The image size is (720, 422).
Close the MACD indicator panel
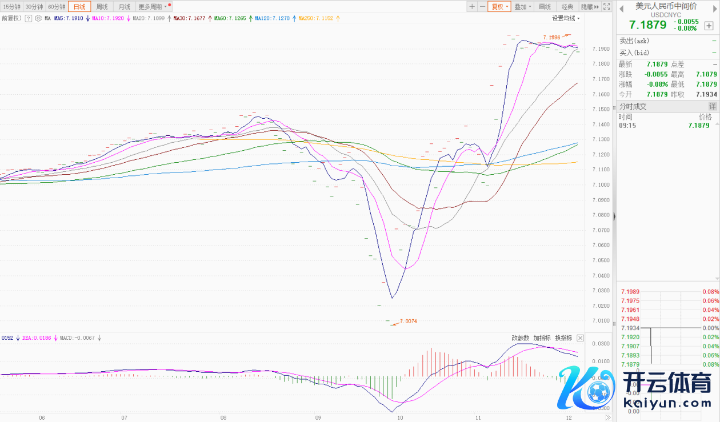(x=580, y=338)
